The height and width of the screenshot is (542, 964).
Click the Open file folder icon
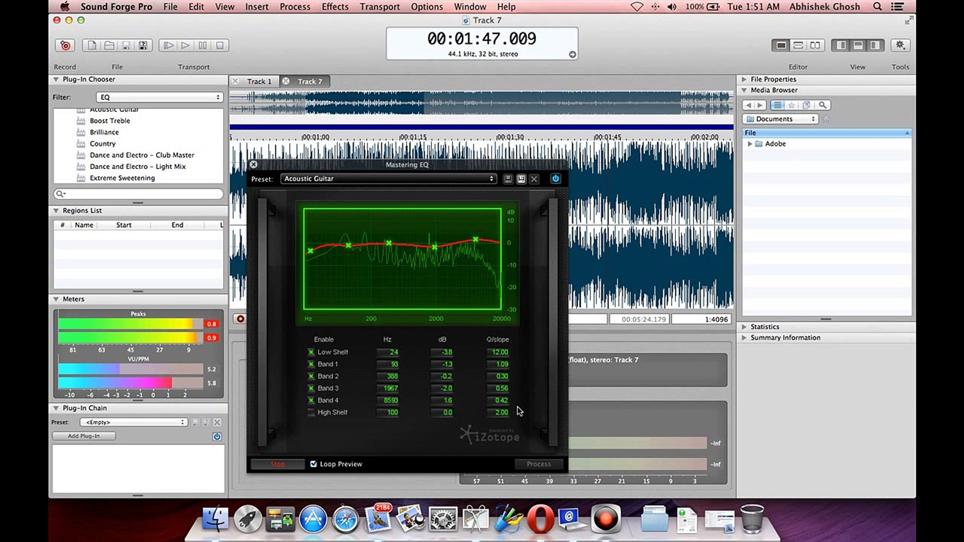point(109,46)
